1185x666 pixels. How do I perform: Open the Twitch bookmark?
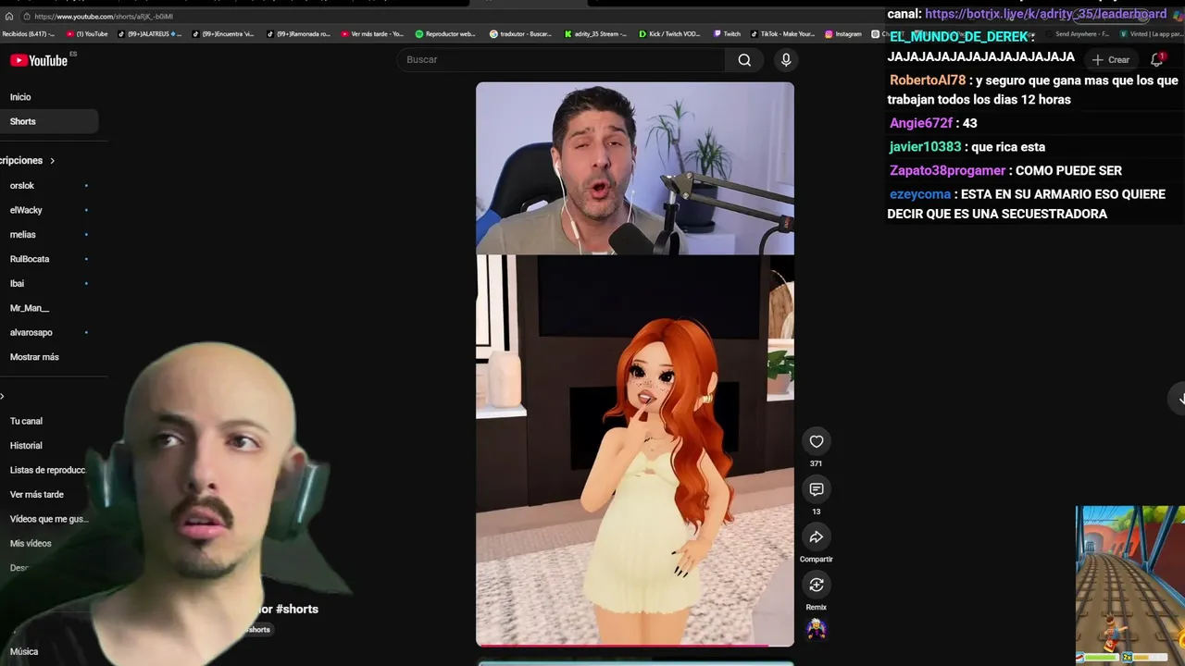(x=727, y=34)
